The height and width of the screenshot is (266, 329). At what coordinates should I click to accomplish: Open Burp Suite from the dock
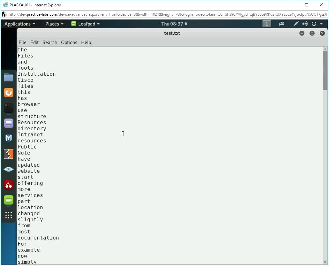[x=9, y=154]
